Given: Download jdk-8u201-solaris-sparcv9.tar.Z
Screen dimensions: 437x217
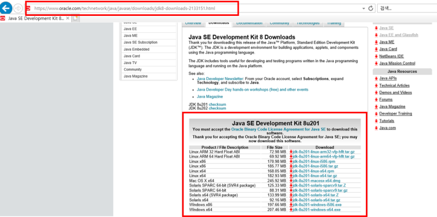Looking at the screenshot, I should coord(319,185).
